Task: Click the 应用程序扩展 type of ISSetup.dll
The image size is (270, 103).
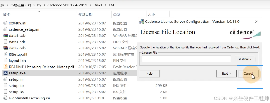Action: tap(123, 54)
